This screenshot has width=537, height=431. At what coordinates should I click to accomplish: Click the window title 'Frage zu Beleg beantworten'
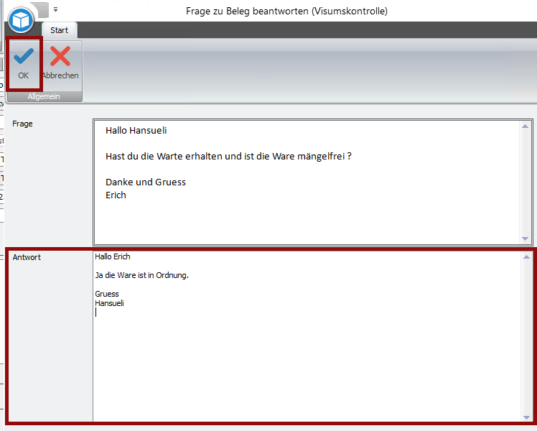(247, 11)
